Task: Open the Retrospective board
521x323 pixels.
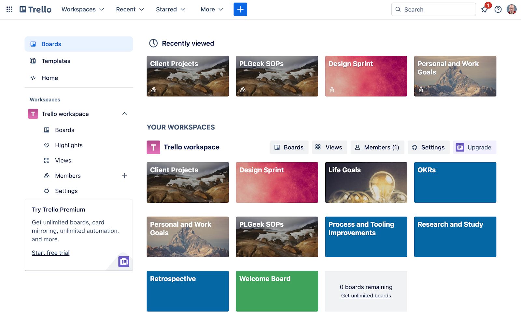Action: [188, 291]
